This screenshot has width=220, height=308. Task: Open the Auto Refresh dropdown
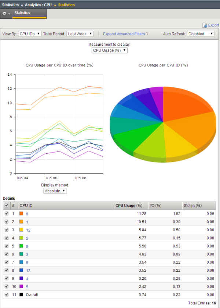[x=201, y=34]
